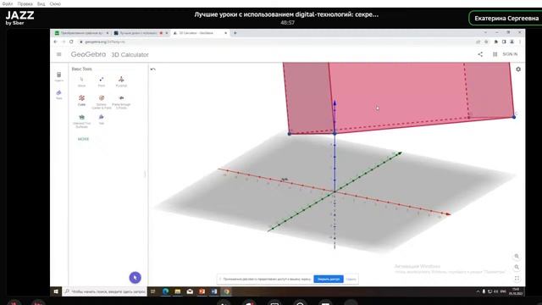Open the browser side panel
The width and height of the screenshot is (542, 305).
point(504,42)
